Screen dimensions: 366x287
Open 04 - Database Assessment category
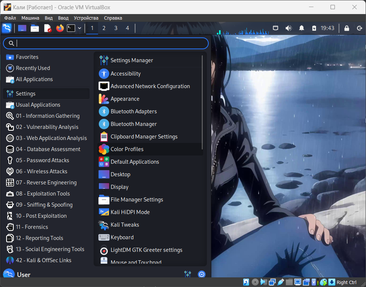(47, 149)
